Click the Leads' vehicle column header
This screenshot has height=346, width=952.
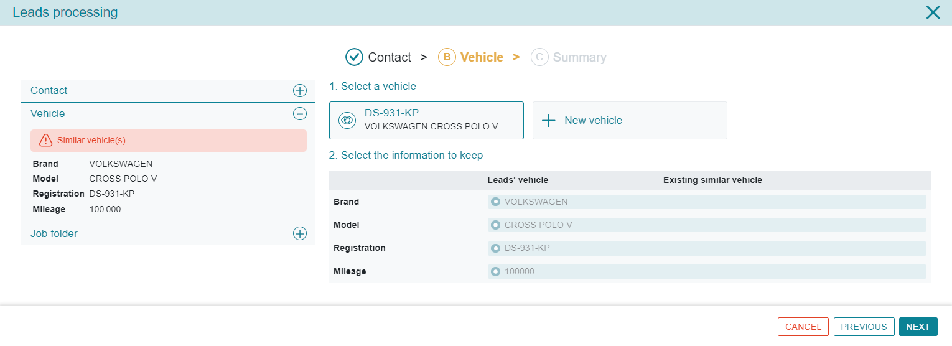pos(518,180)
